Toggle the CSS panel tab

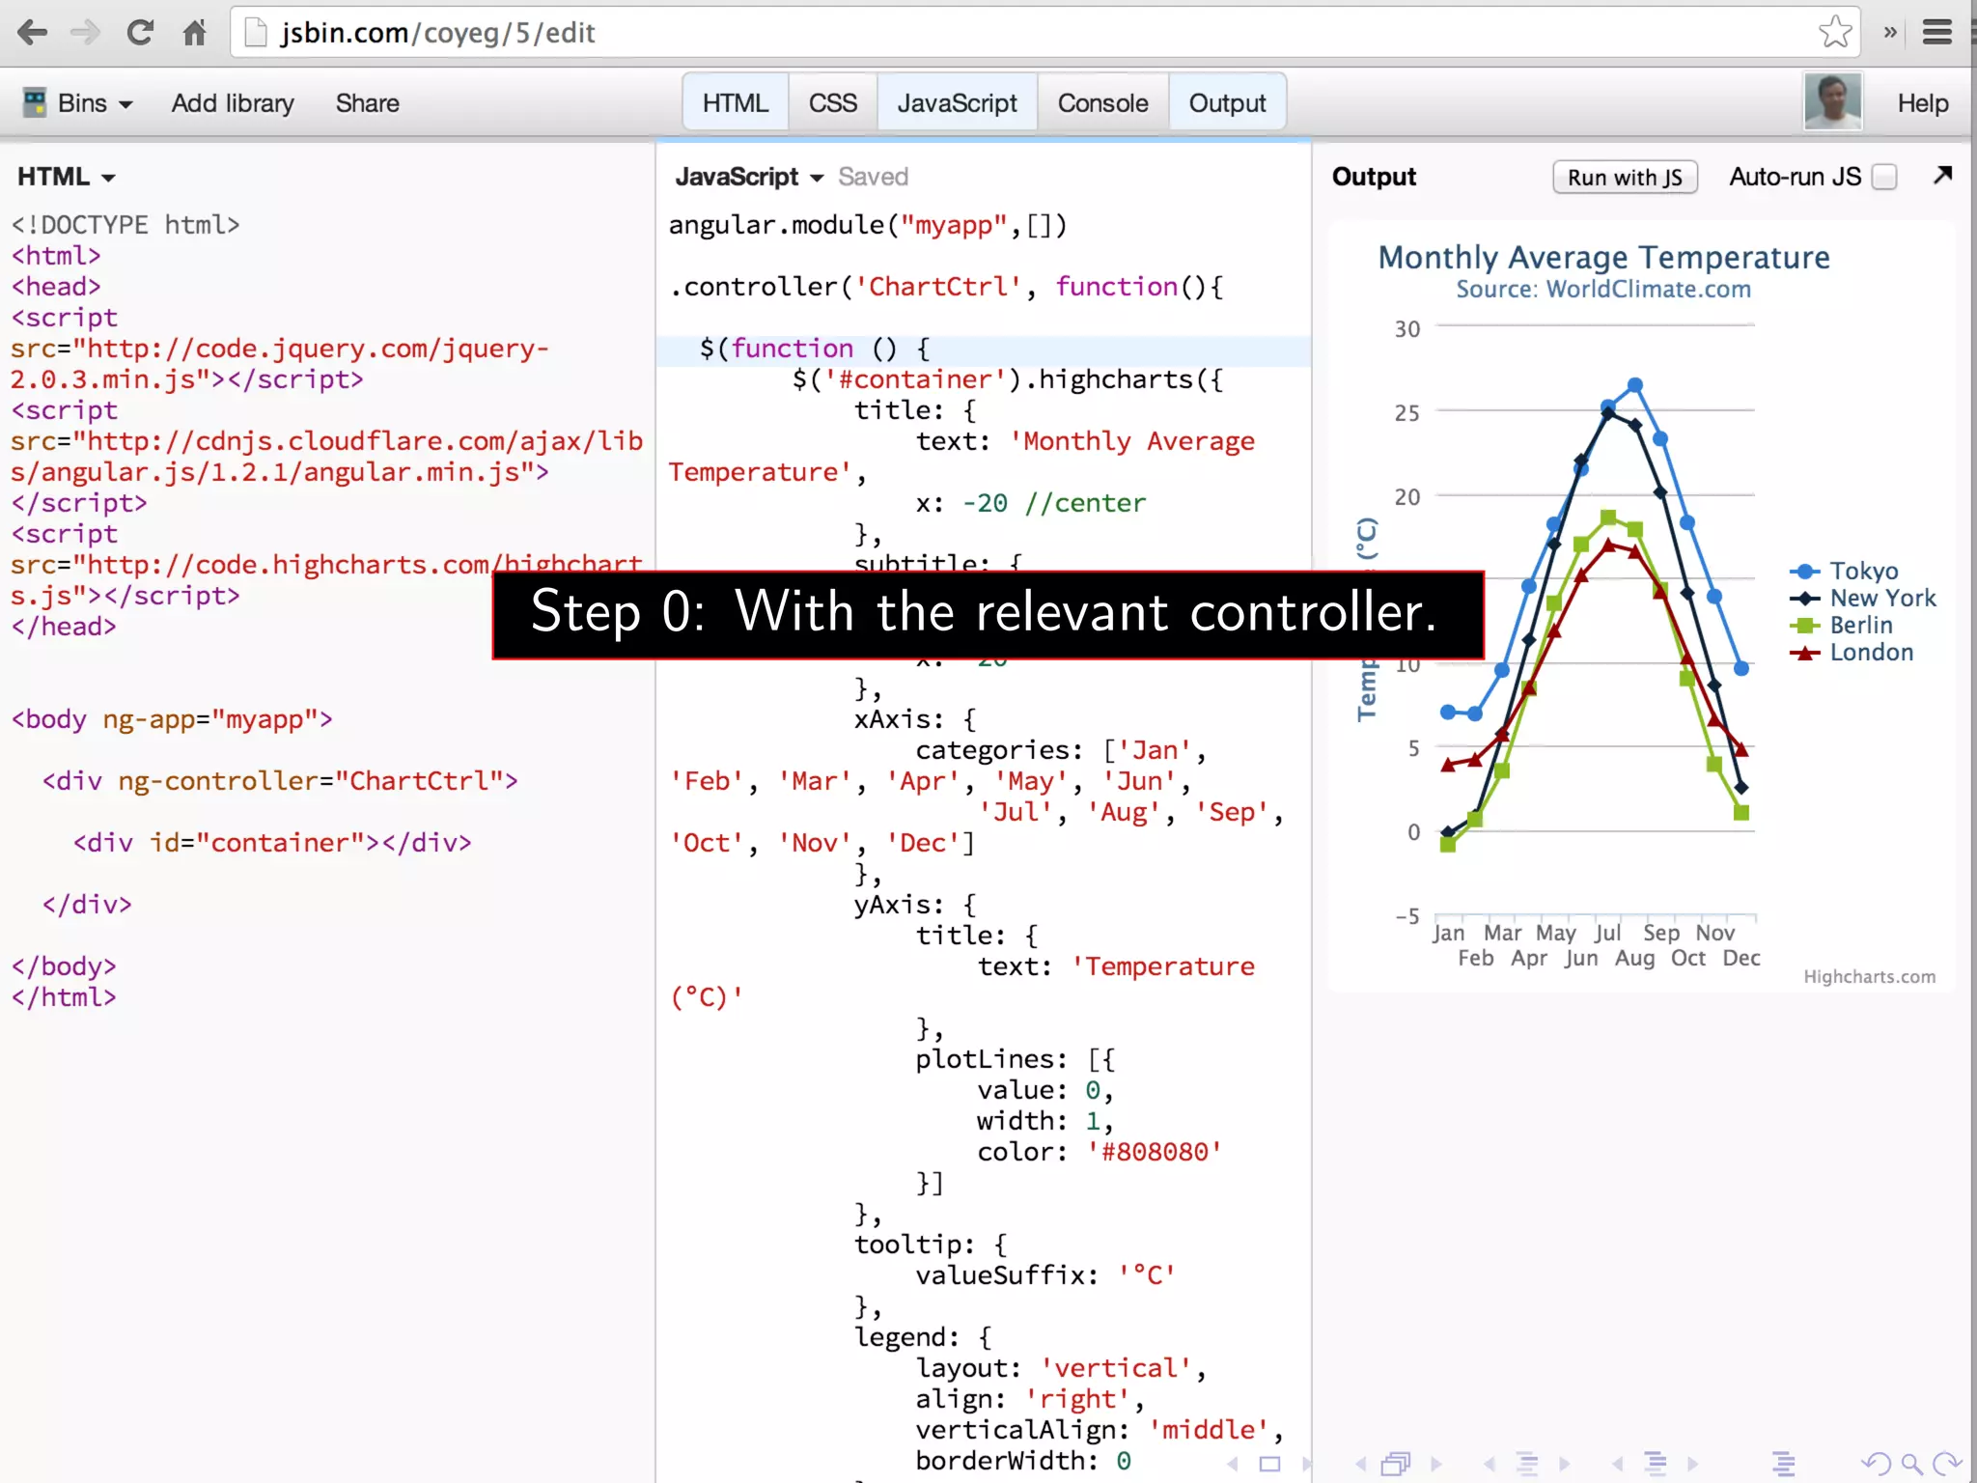click(832, 103)
